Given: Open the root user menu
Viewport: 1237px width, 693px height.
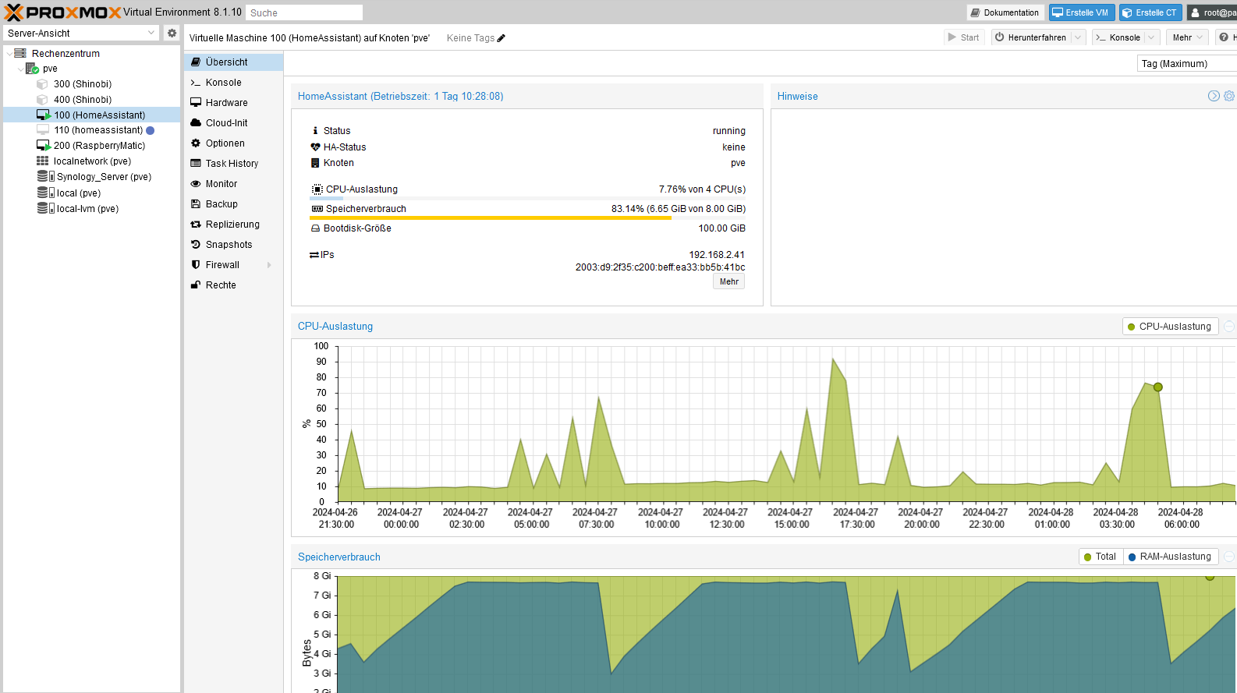Looking at the screenshot, I should [1212, 12].
